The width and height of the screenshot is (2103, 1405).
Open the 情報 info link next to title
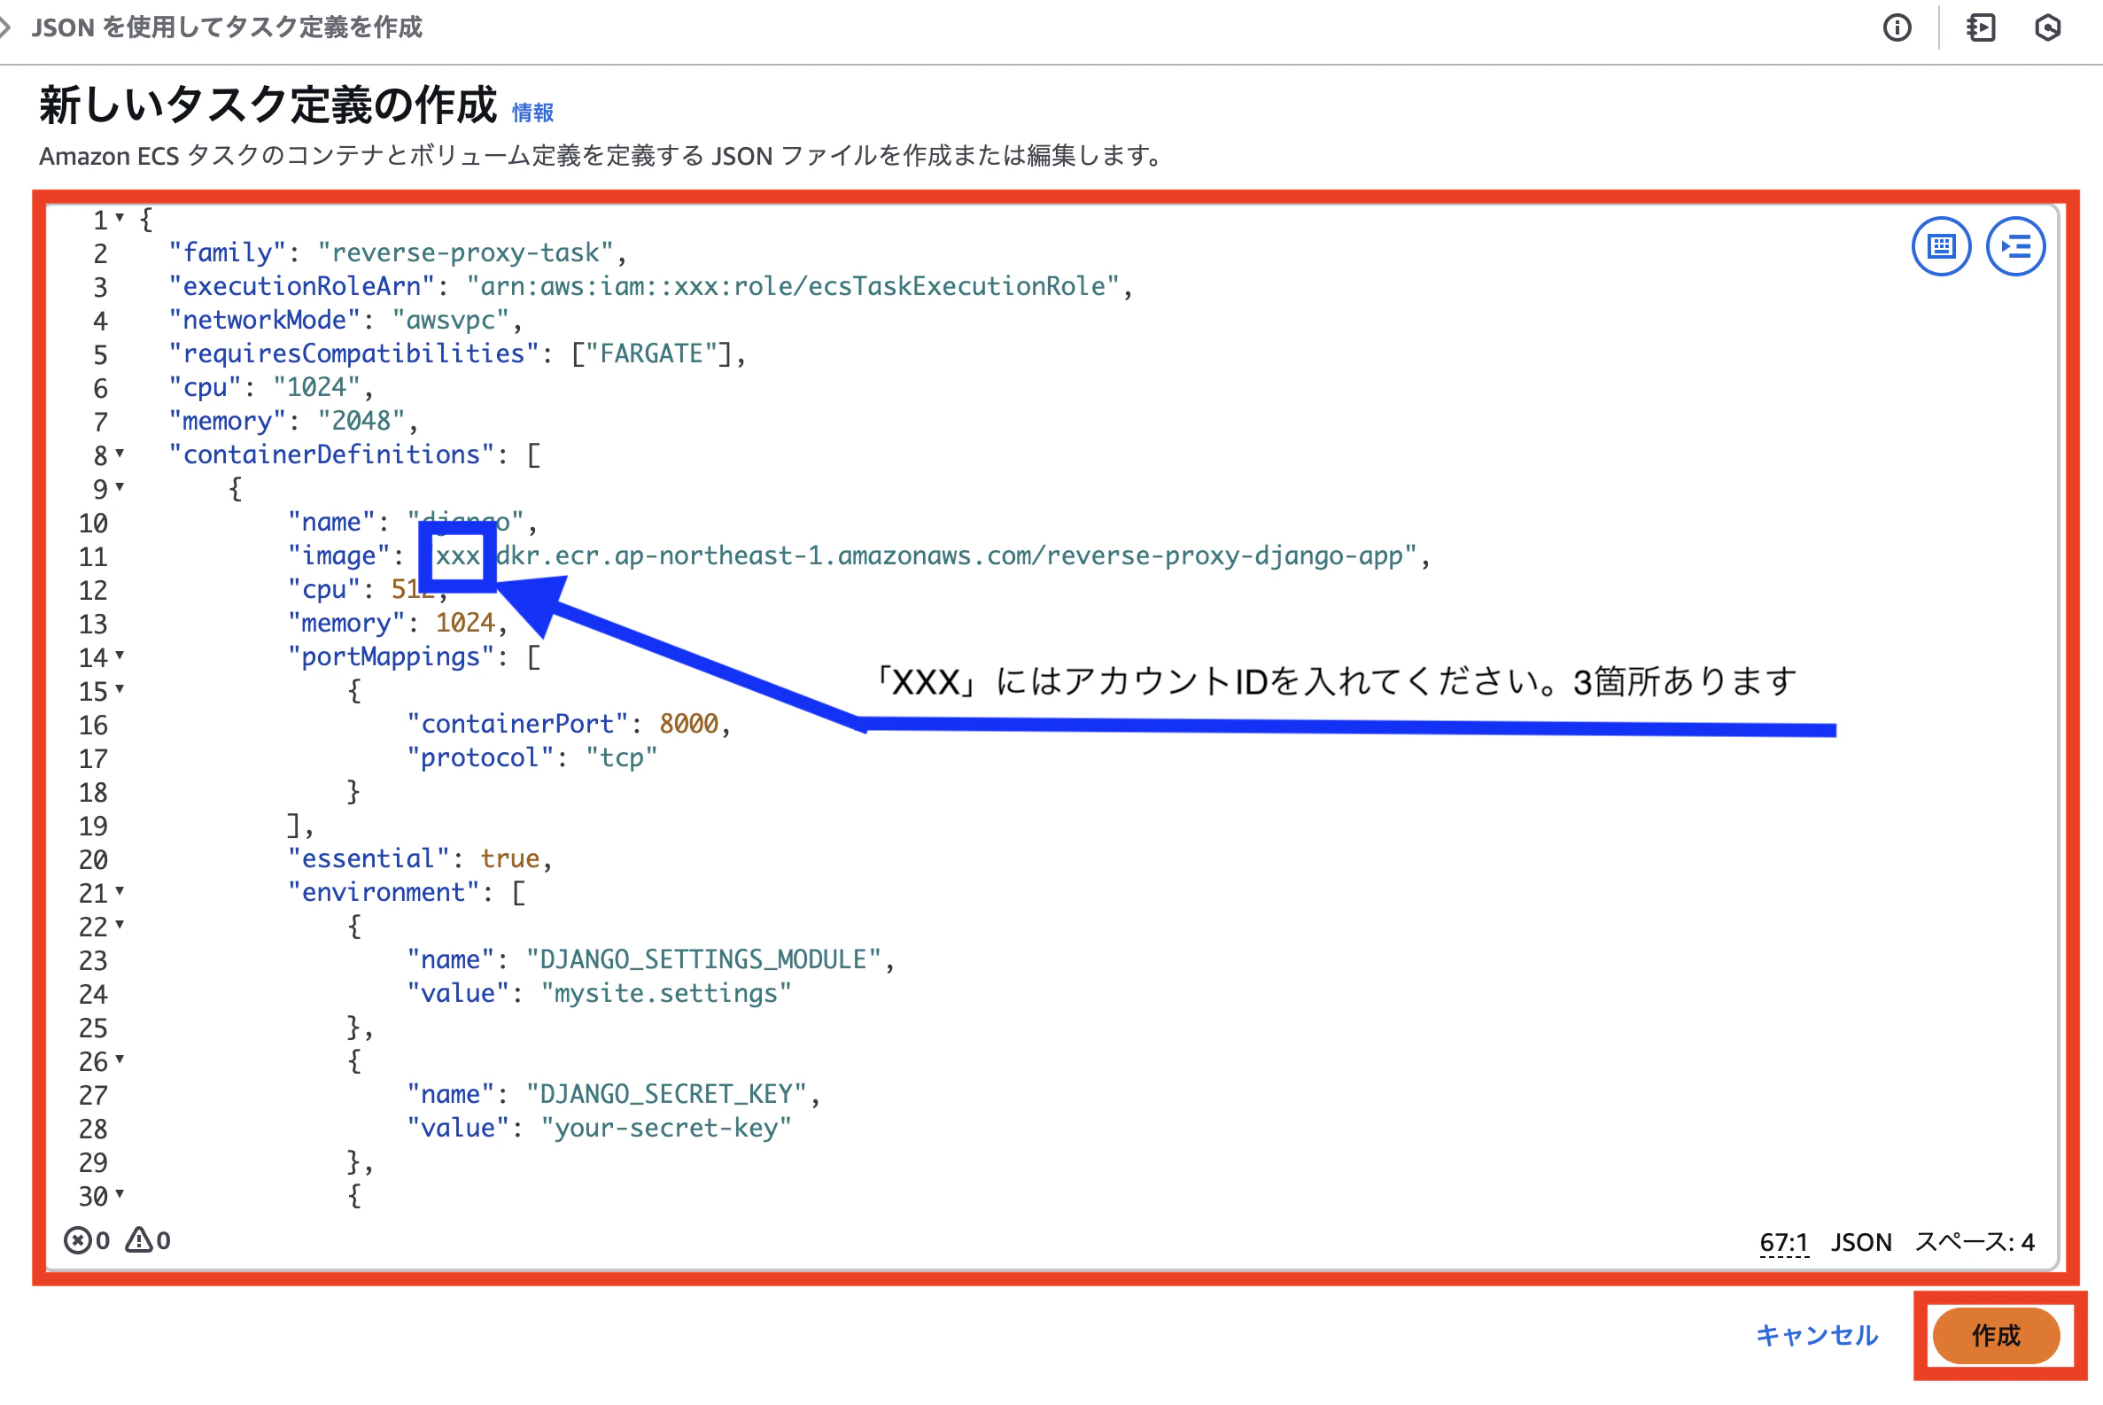[x=532, y=113]
